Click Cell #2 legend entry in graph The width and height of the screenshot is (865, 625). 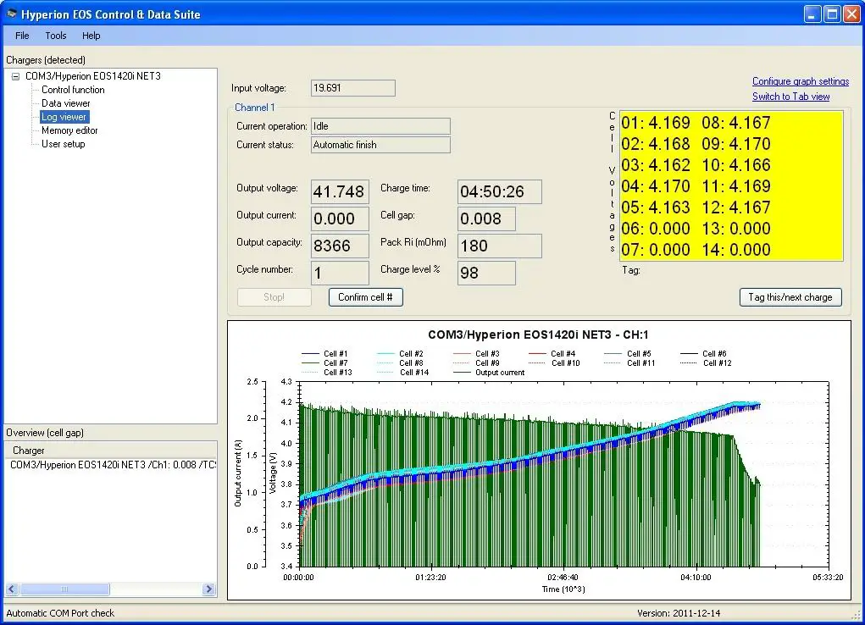pos(400,354)
